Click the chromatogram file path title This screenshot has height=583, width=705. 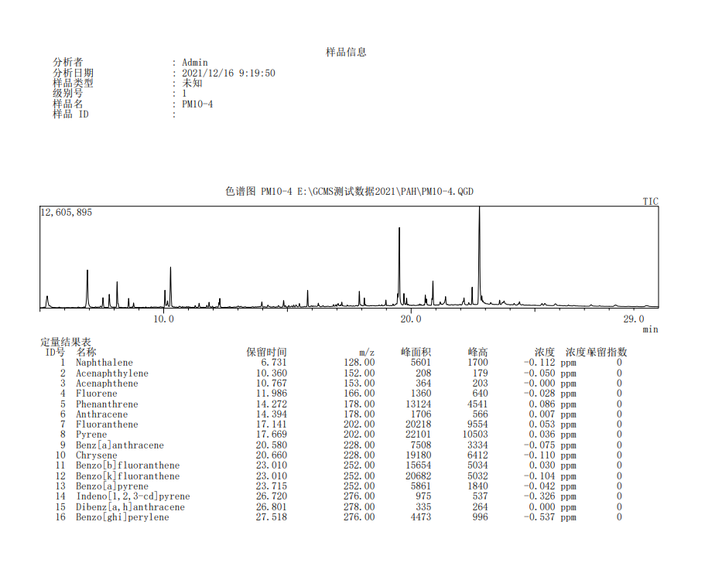click(349, 192)
